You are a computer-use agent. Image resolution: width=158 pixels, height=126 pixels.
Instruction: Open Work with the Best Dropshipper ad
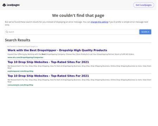tap(57, 50)
